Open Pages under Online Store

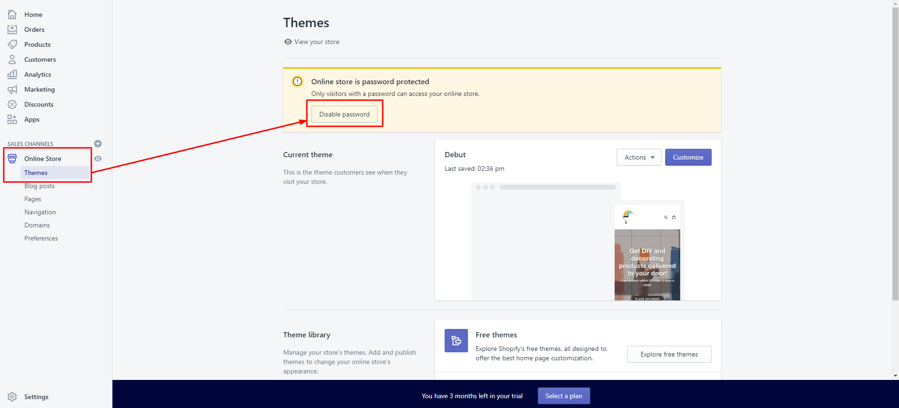point(33,199)
